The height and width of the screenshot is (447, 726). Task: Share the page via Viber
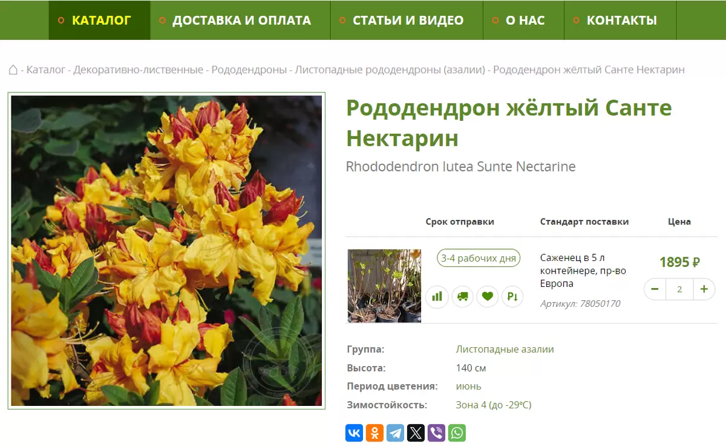436,433
